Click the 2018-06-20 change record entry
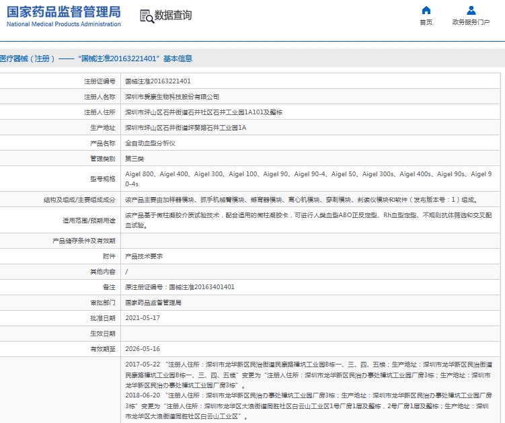Viewport: 505px width, 423px height. [309, 406]
